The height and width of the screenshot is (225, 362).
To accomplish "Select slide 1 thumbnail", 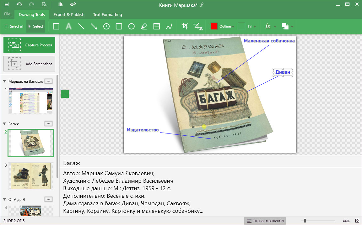I will [x=31, y=101].
